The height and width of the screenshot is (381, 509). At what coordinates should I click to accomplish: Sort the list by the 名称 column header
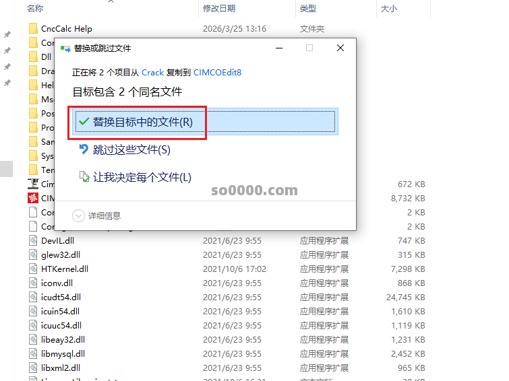tap(35, 9)
